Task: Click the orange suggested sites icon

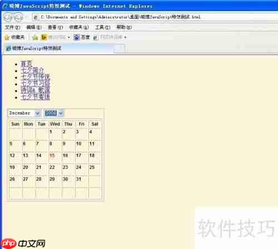Action: pos(44,37)
